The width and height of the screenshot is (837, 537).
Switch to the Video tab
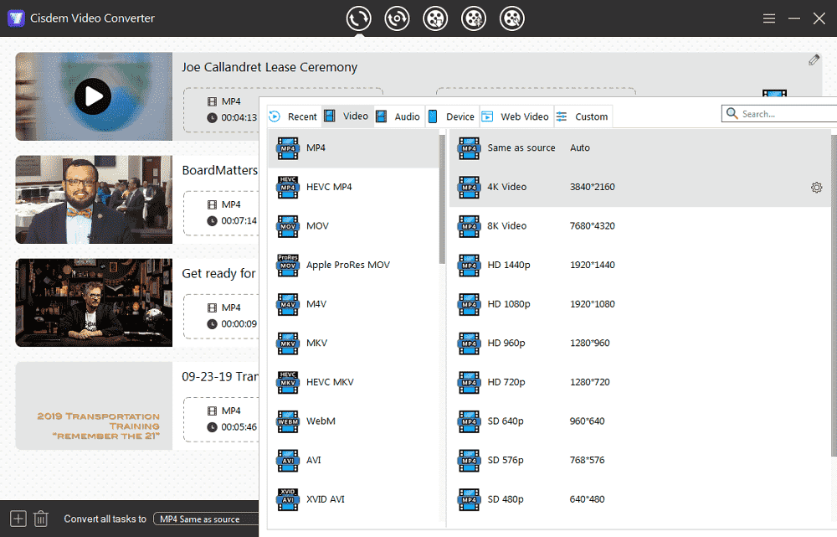pyautogui.click(x=347, y=116)
